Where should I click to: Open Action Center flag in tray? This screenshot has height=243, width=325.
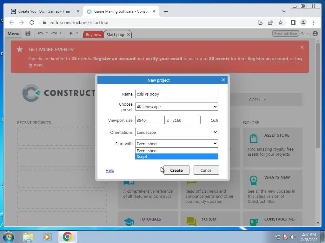tap(285, 237)
